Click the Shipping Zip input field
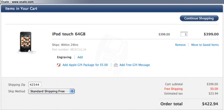The width and height of the screenshot is (224, 110). [x=35, y=85]
